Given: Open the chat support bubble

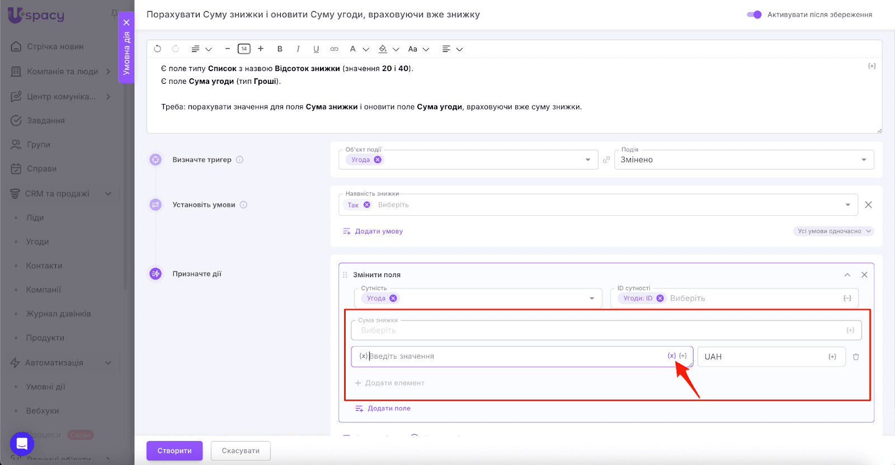Looking at the screenshot, I should pyautogui.click(x=22, y=444).
